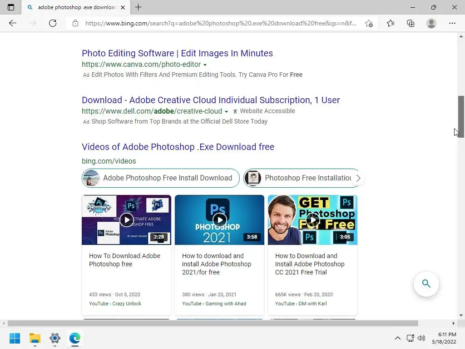The height and width of the screenshot is (349, 465).
Task: Open the Collections icon
Action: point(411,23)
